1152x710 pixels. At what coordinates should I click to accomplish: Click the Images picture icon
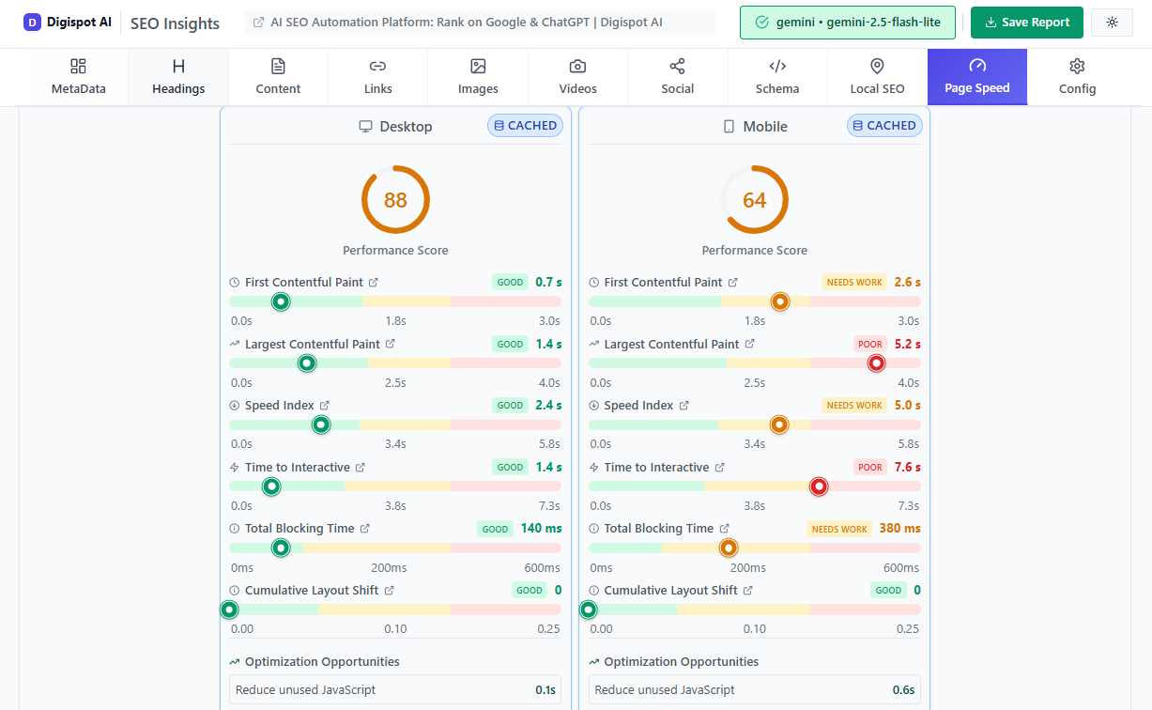coord(477,67)
